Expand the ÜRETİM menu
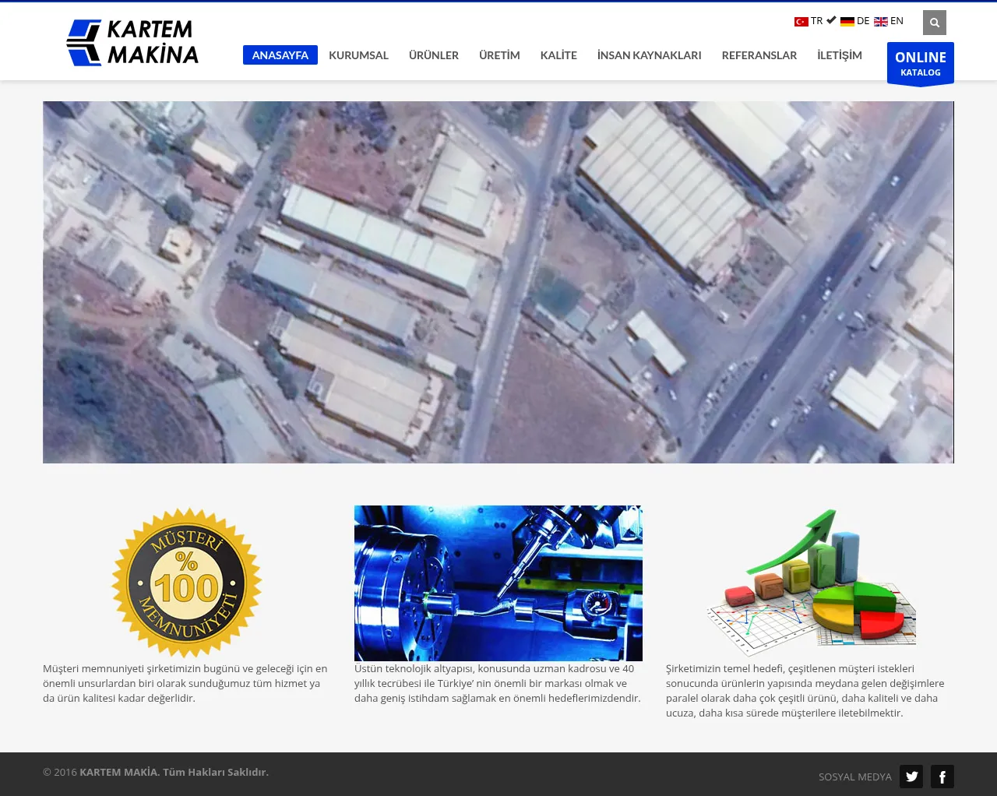This screenshot has height=796, width=997. tap(499, 55)
